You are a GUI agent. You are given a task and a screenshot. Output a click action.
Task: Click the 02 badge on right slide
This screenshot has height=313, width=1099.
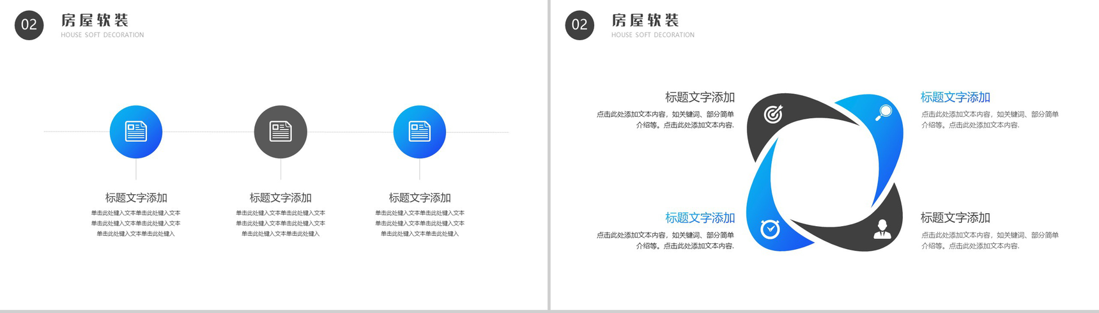[x=580, y=25]
